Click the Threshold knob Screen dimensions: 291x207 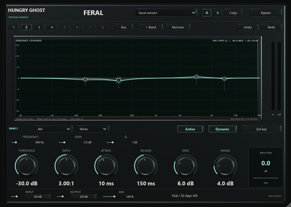click(x=27, y=166)
